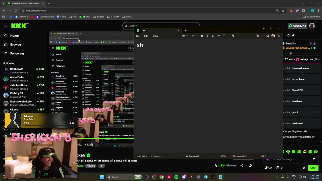This screenshot has width=322, height=181.
Task: Open the Karaoke bookmark folder
Action: pos(99,17)
